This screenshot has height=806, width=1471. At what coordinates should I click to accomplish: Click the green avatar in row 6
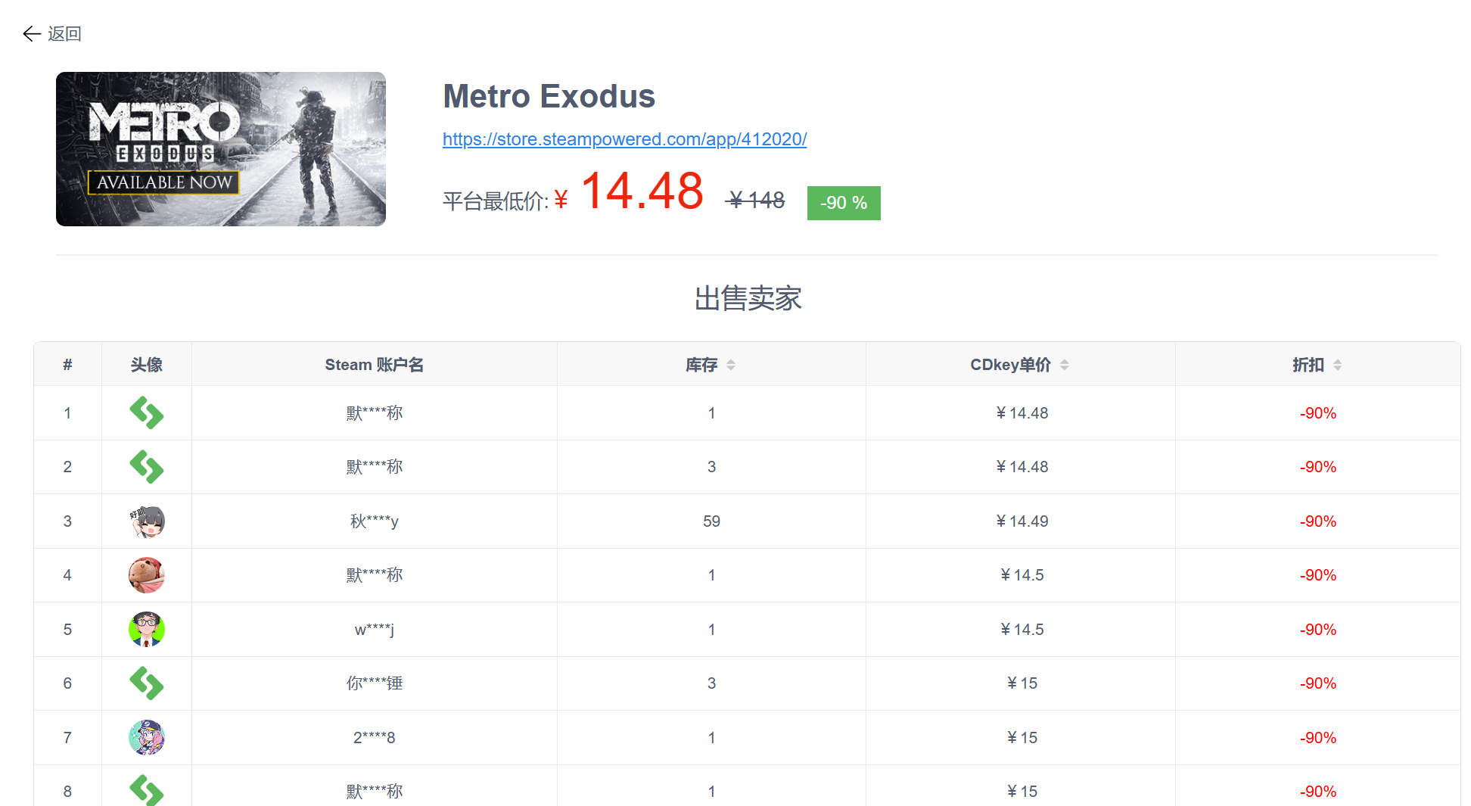click(147, 683)
